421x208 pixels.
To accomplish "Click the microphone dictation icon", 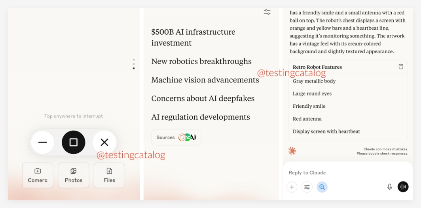I will (x=390, y=187).
